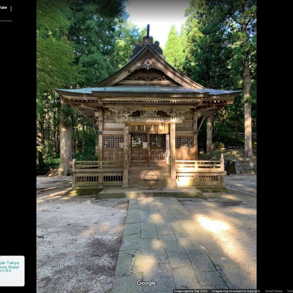Click the Google logo watermark
The height and width of the screenshot is (293, 293).
[146, 283]
